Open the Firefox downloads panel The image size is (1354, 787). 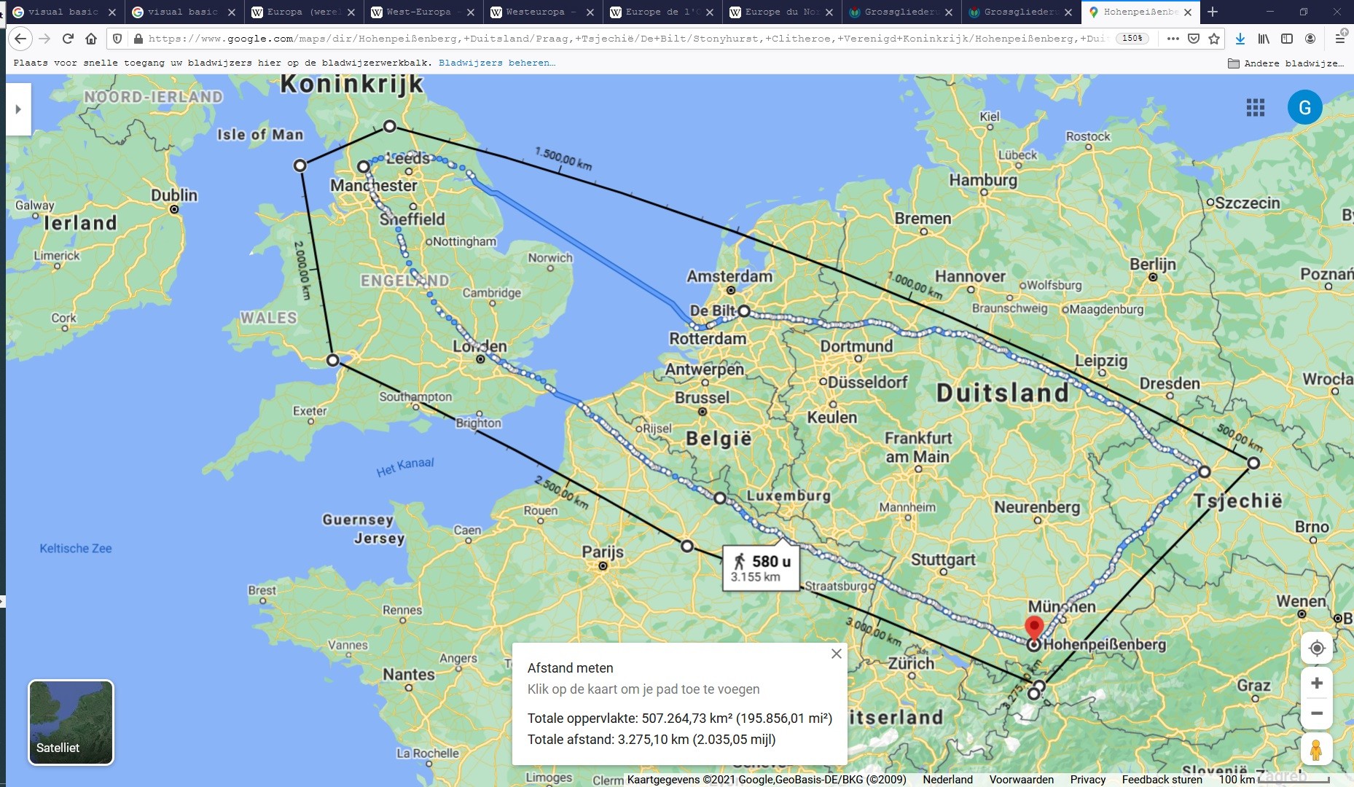coord(1240,39)
